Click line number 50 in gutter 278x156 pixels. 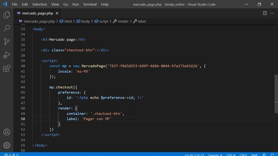point(23,119)
